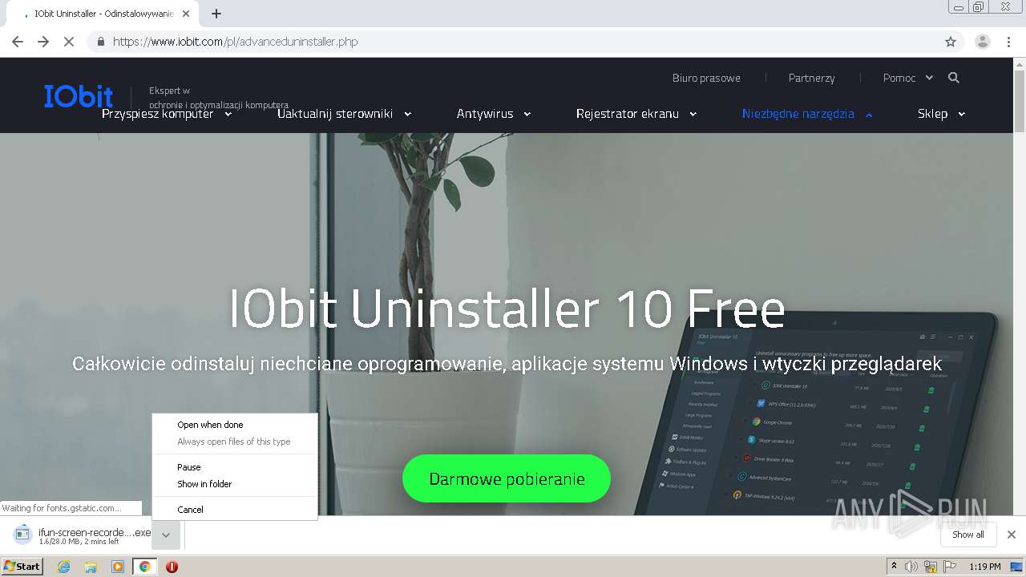Viewport: 1026px width, 577px height.
Task: Expand the Sklep menu
Action: tap(941, 114)
